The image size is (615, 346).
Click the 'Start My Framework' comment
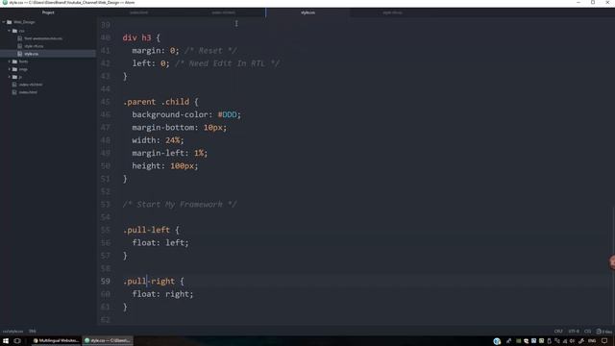(x=180, y=205)
